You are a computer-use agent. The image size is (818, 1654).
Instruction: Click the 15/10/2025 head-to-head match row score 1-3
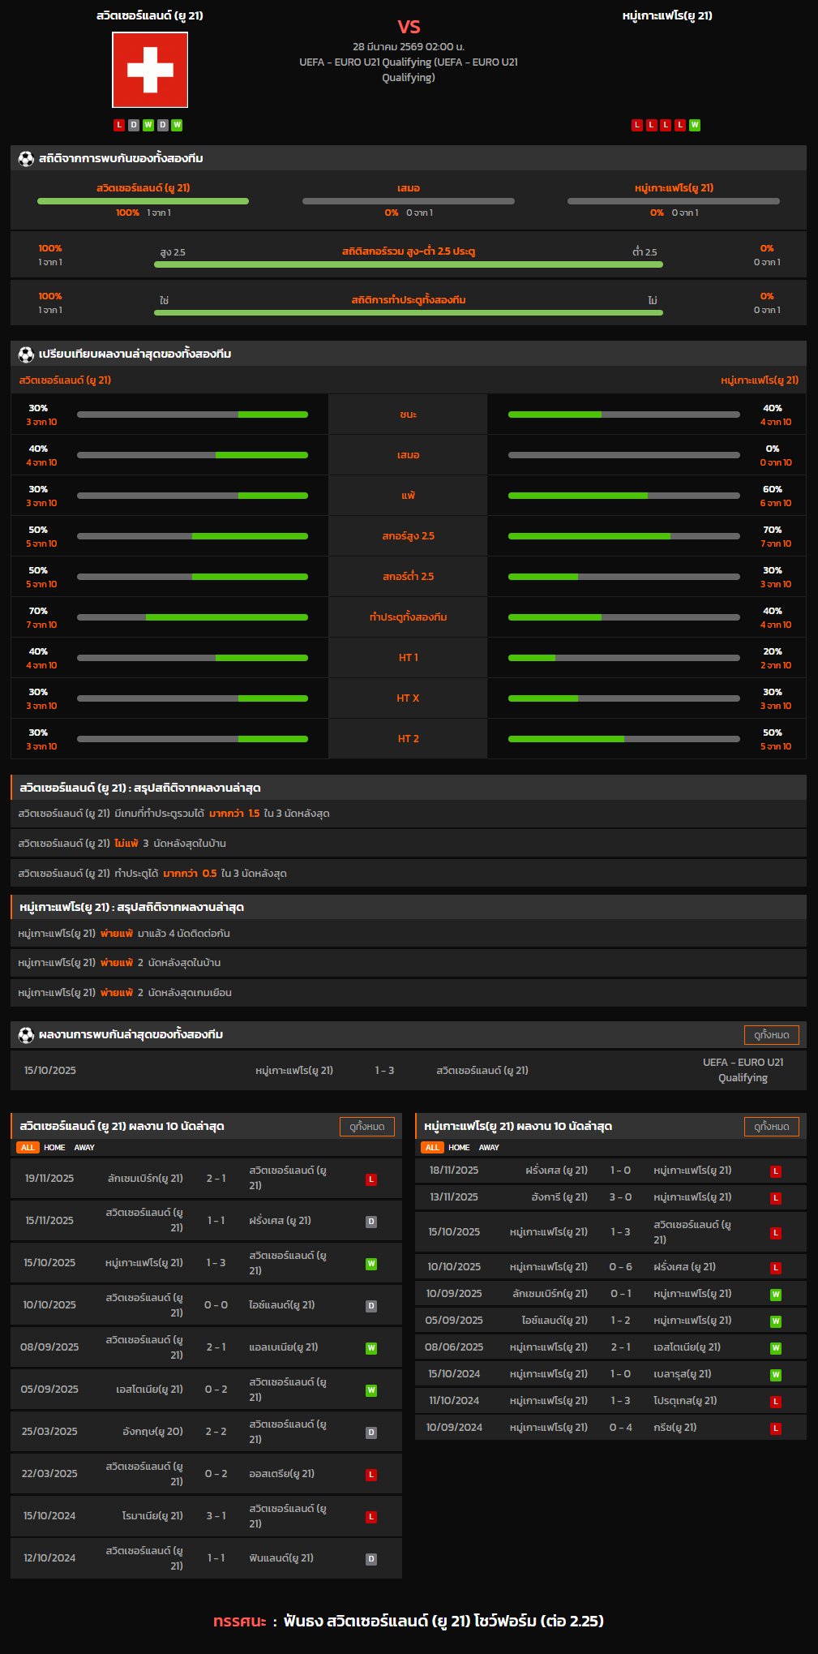pos(384,1071)
